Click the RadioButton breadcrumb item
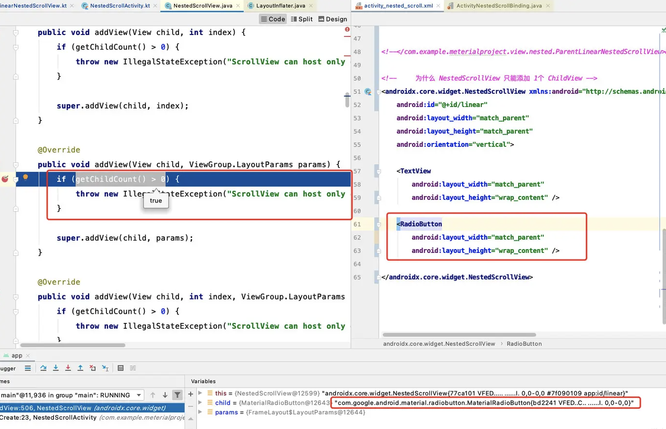Viewport: 666px width, 429px height. (524, 343)
